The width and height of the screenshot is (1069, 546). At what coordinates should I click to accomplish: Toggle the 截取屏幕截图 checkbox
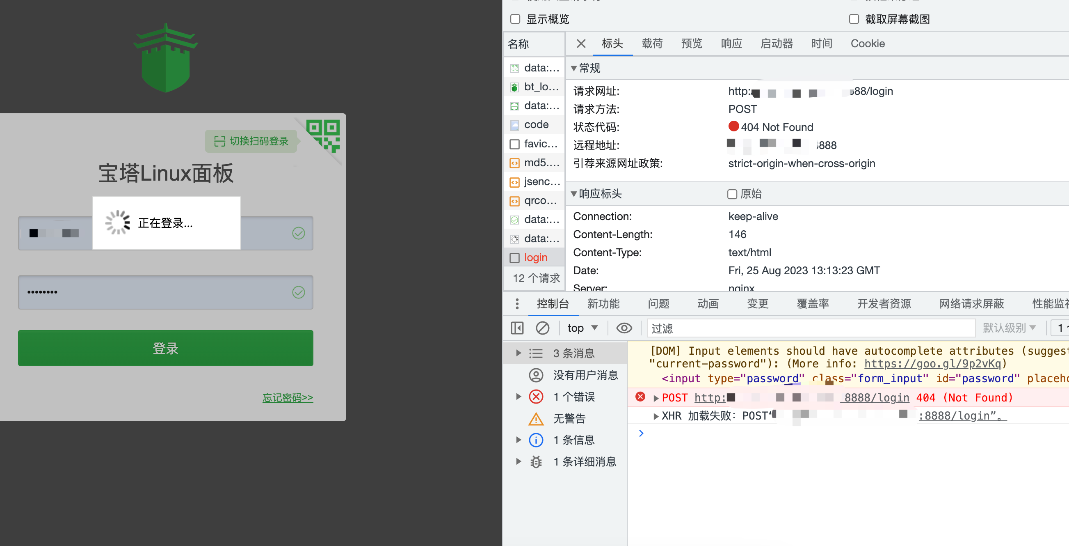point(854,19)
